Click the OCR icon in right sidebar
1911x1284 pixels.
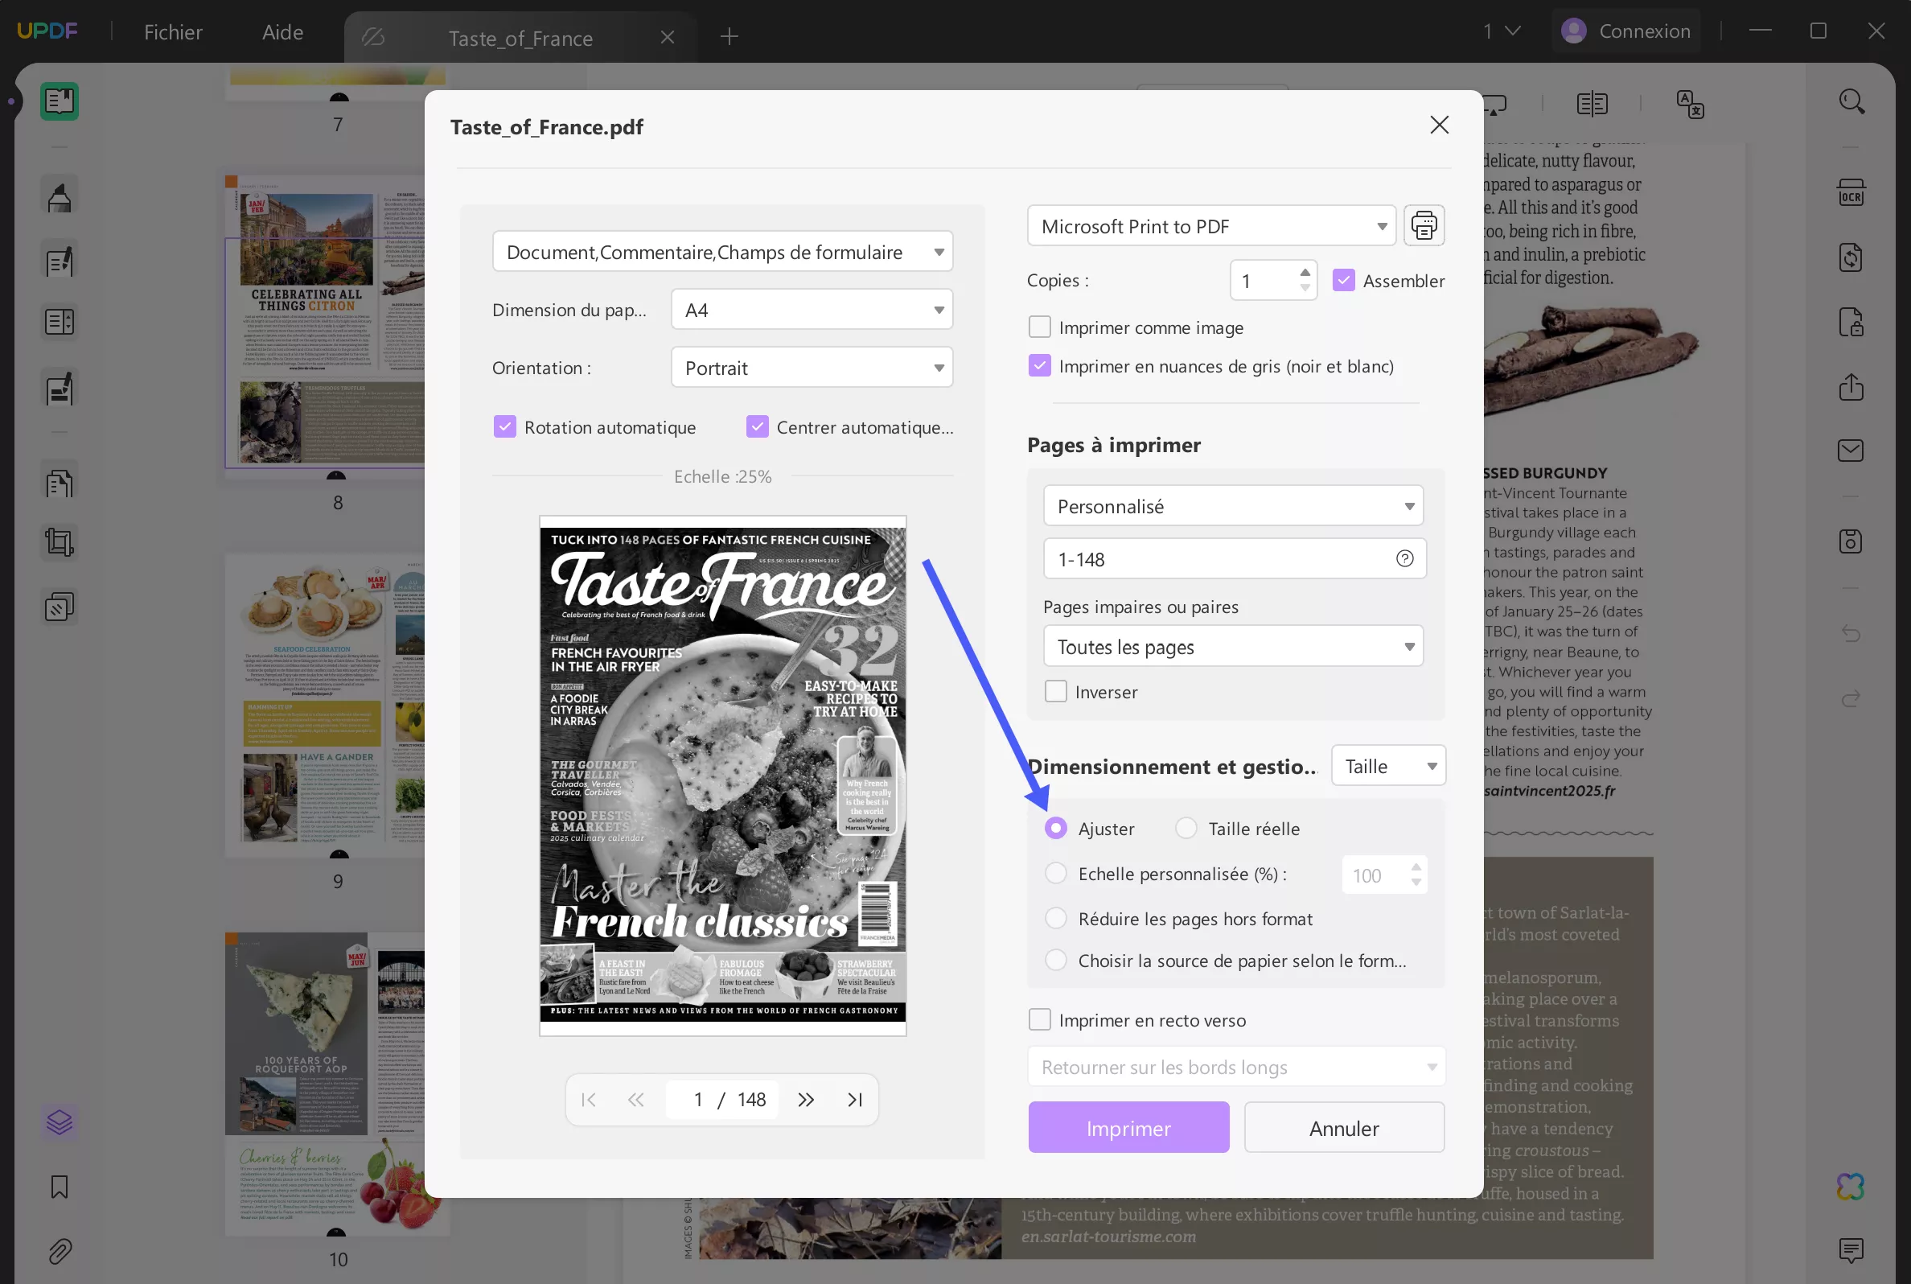pyautogui.click(x=1851, y=193)
